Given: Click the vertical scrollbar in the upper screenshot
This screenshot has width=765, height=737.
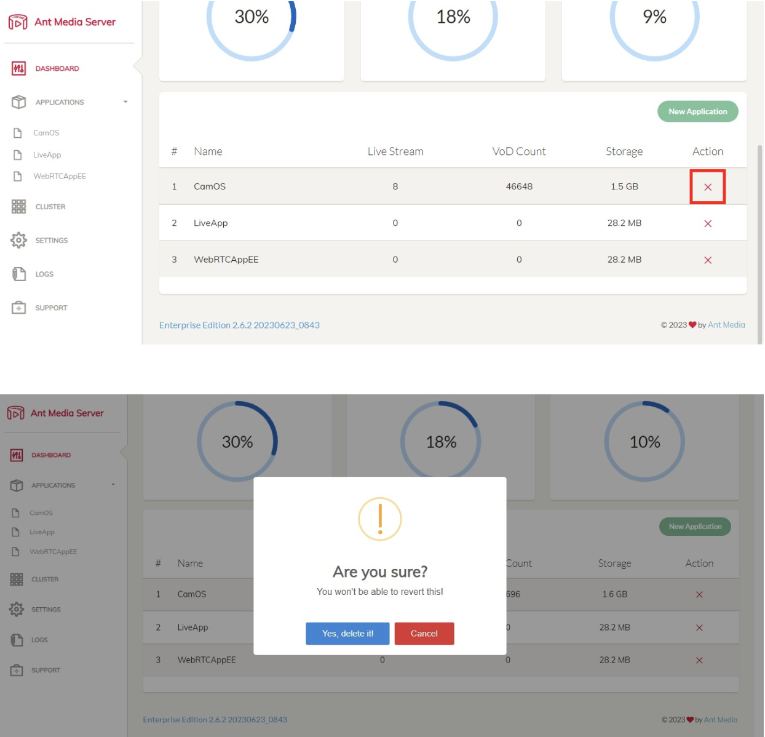Looking at the screenshot, I should (759, 244).
